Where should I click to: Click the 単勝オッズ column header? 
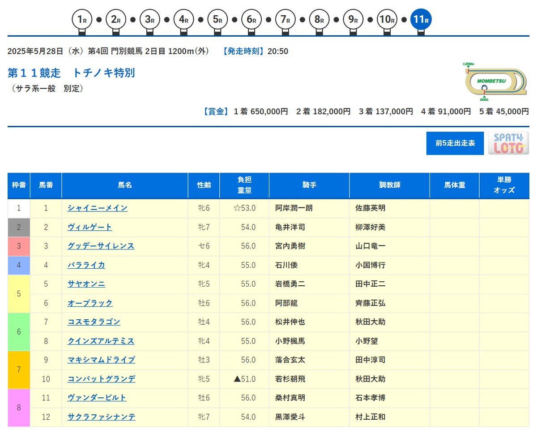click(x=504, y=185)
